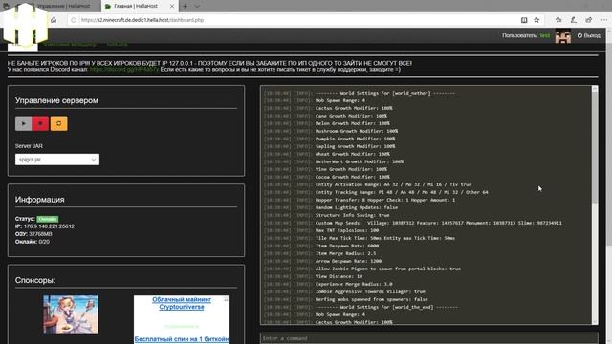Click the Hopper Transfer console line
Screen dimensions: 612x344
(x=385, y=200)
